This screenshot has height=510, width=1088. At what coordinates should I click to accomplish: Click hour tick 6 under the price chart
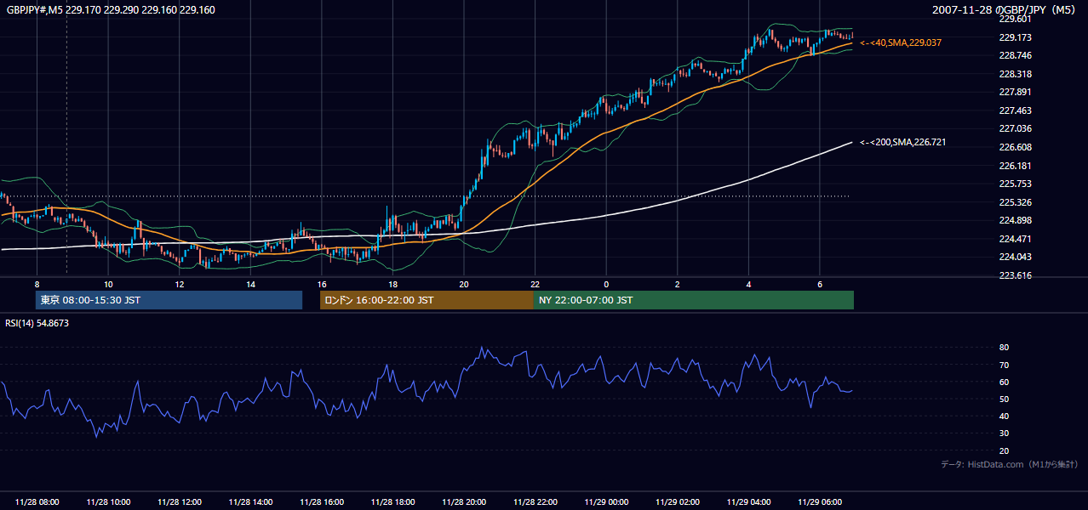click(820, 284)
